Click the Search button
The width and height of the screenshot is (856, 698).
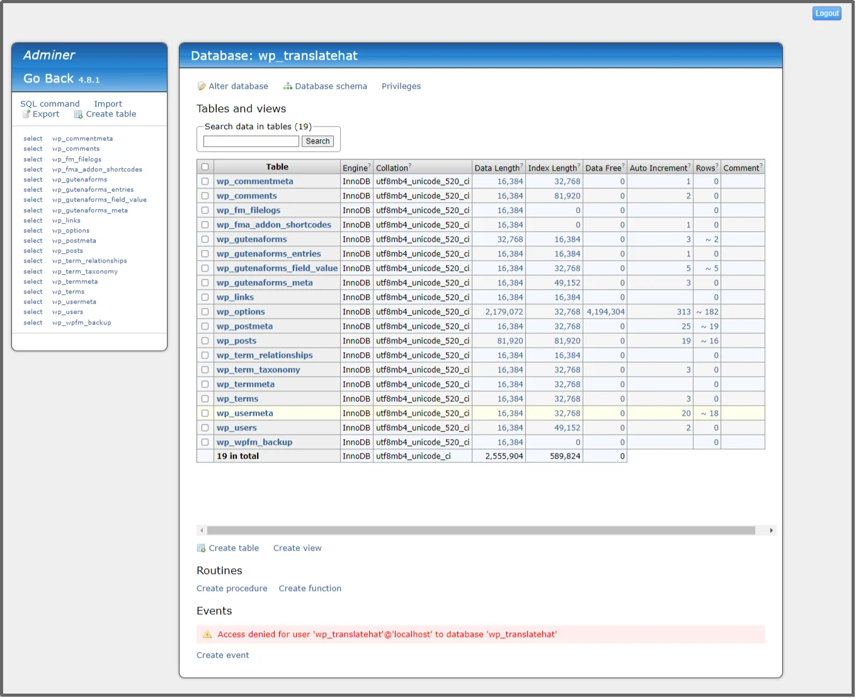point(317,140)
